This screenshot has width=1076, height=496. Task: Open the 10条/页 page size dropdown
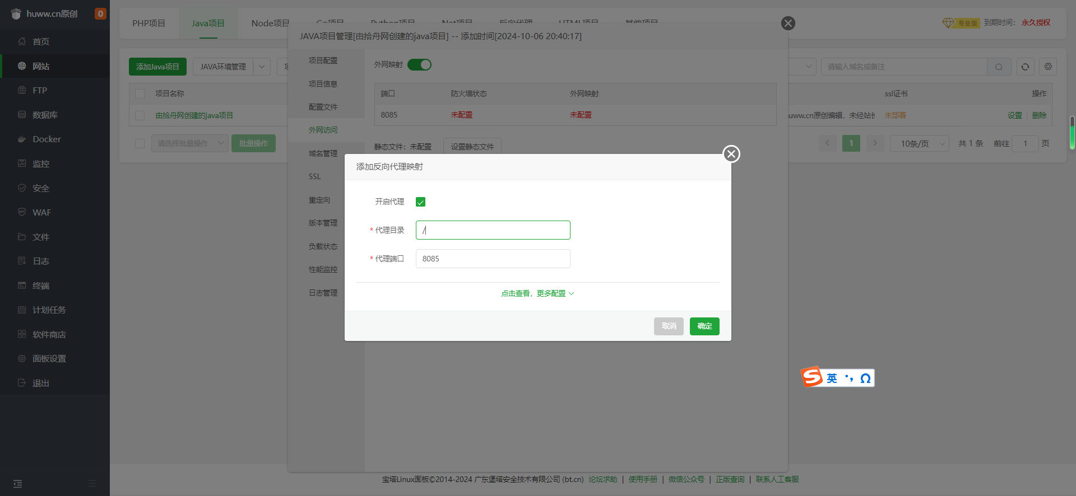point(919,143)
